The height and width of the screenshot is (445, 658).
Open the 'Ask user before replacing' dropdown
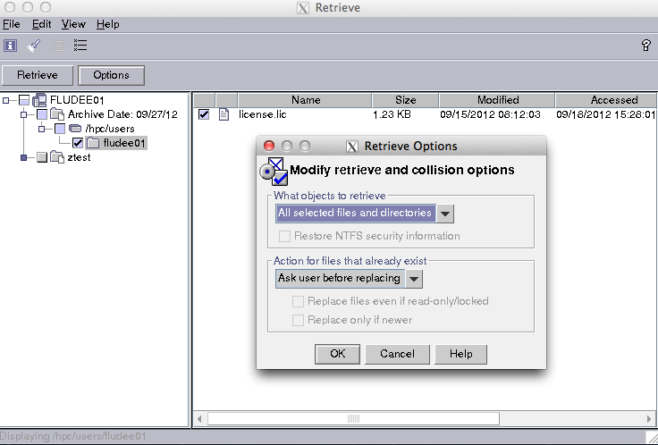tap(414, 278)
